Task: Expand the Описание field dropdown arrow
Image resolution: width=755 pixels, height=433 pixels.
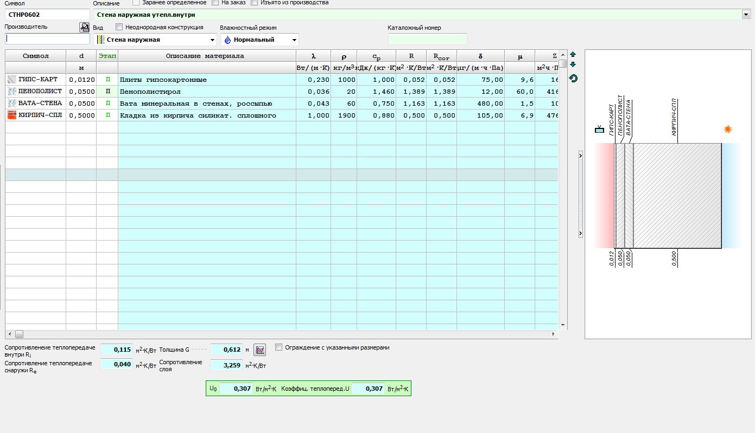Action: coord(746,15)
